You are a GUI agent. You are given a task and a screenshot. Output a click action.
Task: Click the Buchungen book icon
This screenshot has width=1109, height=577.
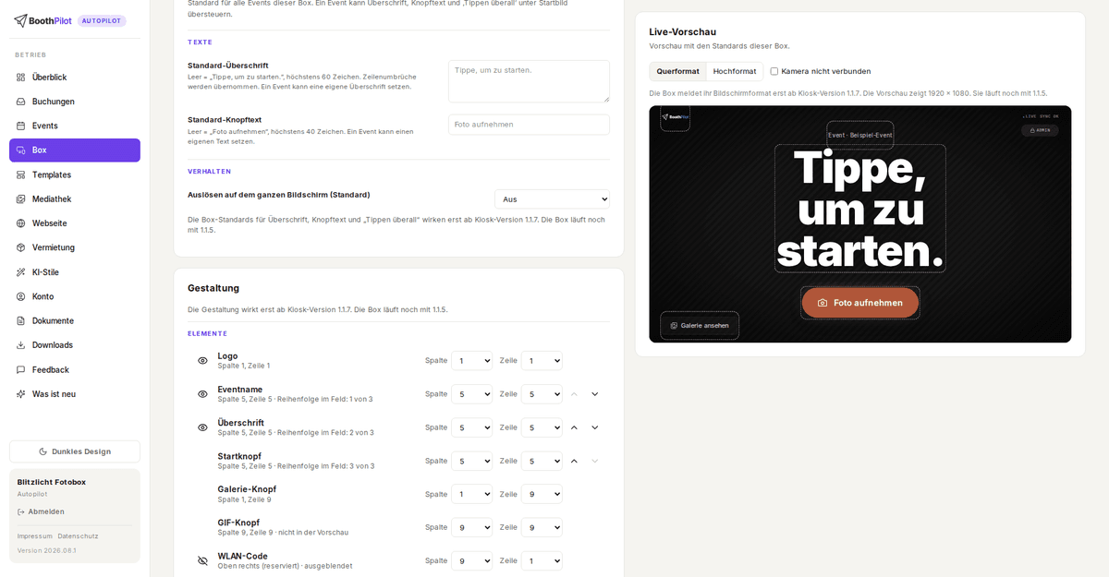[x=21, y=102]
